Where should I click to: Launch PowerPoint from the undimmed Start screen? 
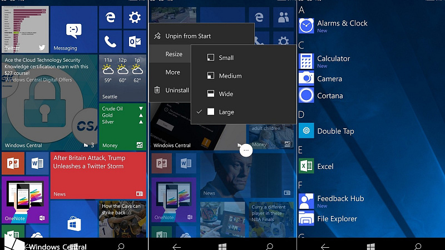13,163
